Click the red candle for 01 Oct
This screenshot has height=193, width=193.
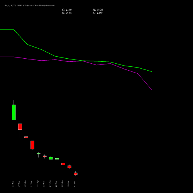tap(76, 174)
